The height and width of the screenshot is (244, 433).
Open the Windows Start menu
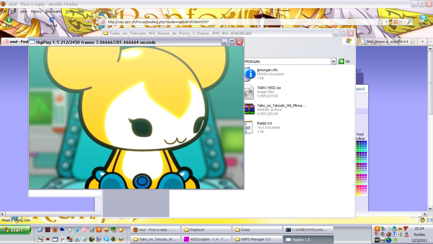coord(16,230)
